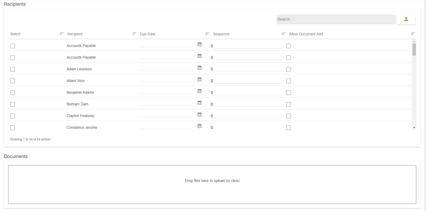Click the Clayton Peabody recipient name
Viewport: 426px width, 211px height.
(x=80, y=116)
